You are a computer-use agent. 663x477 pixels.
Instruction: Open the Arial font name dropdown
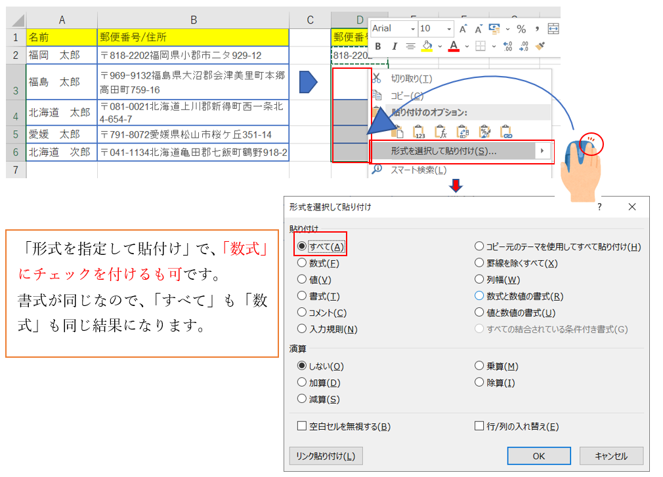(x=412, y=29)
